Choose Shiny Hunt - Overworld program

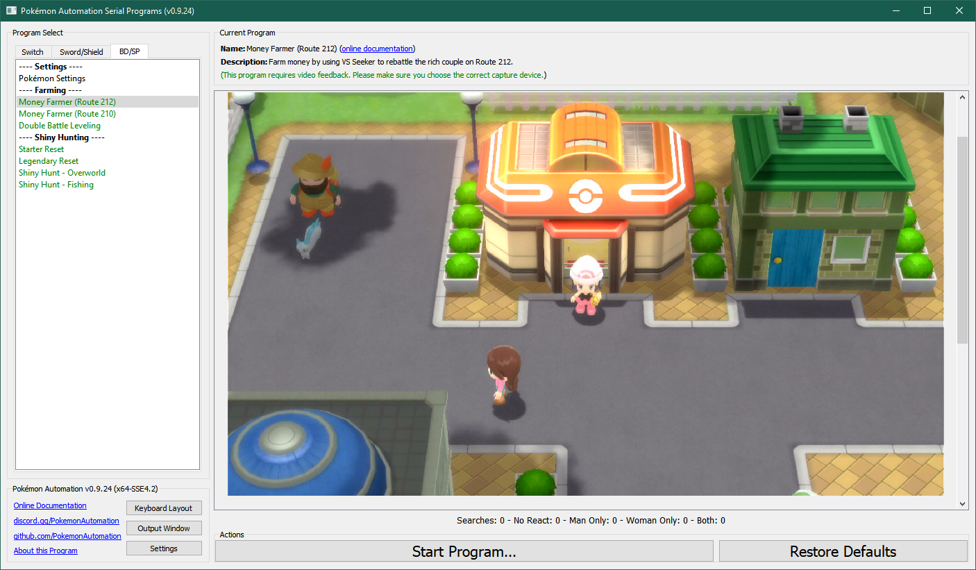[x=62, y=173]
